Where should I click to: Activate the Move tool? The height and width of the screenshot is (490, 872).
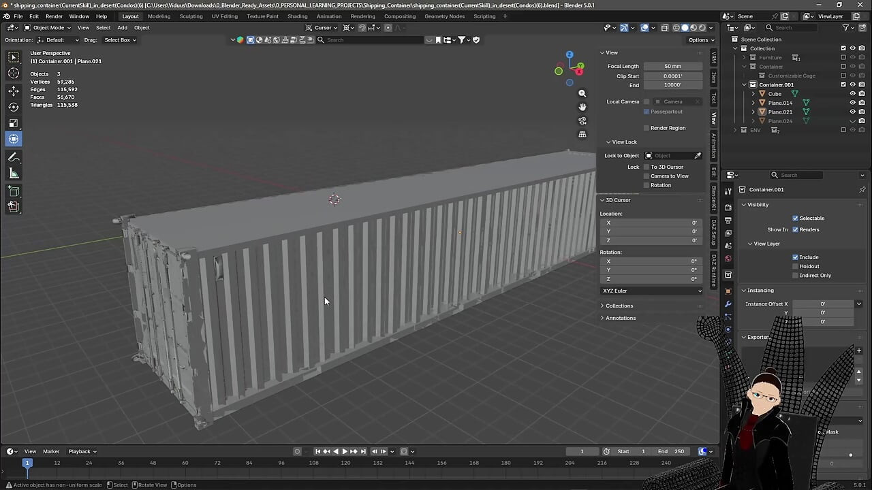pos(14,91)
